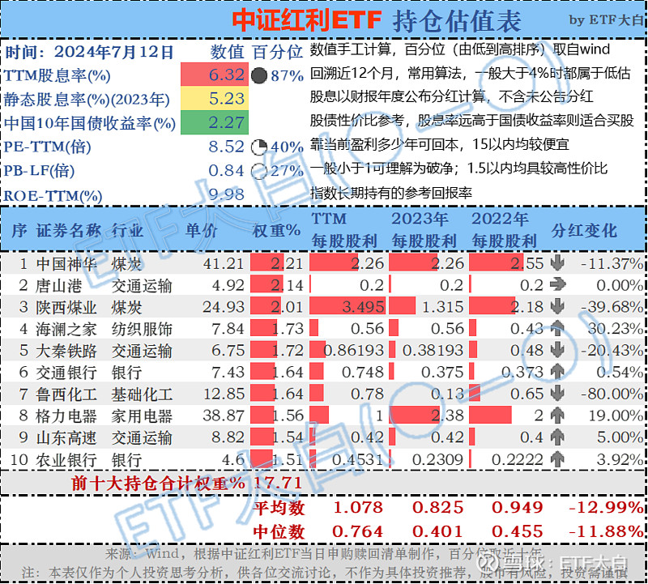648x584 pixels.
Task: Click the 中证红利ETF 持仓估值表 title
Action: tap(377, 19)
